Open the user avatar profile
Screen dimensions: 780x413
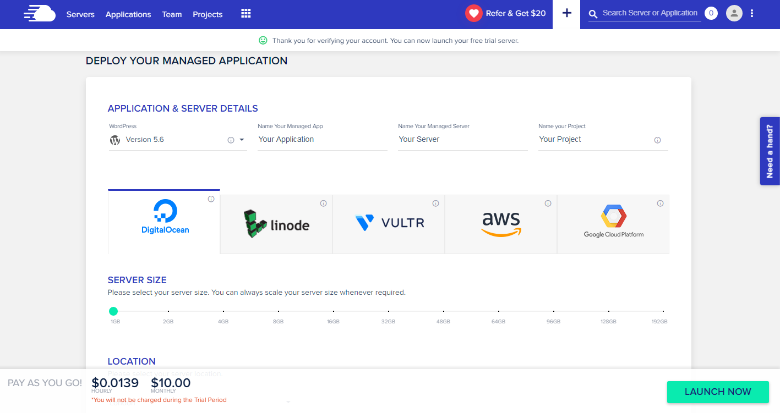point(734,13)
